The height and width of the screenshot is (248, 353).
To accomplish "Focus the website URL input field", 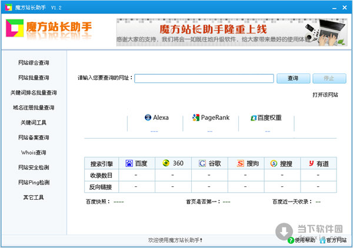I will [x=204, y=79].
